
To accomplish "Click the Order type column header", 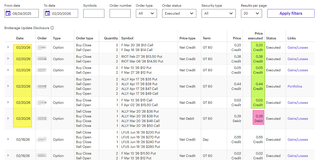I will pyautogui.click(x=85, y=38).
